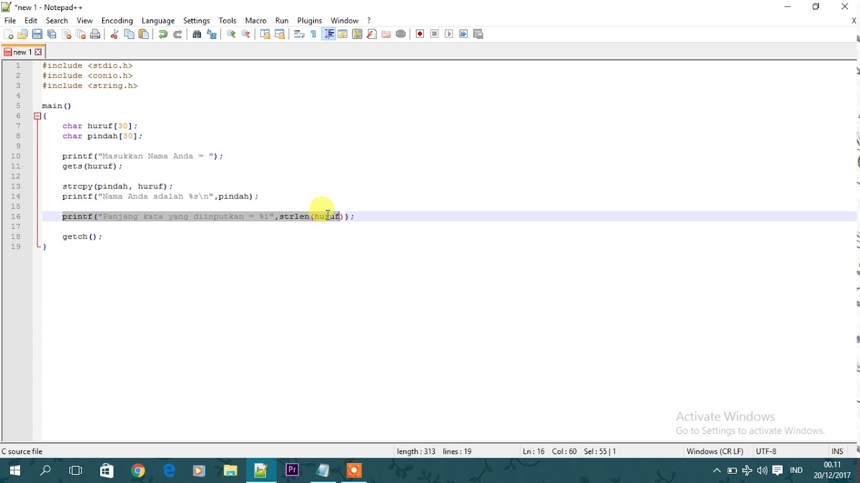Image resolution: width=860 pixels, height=483 pixels.
Task: Open the Language menu
Action: click(158, 21)
